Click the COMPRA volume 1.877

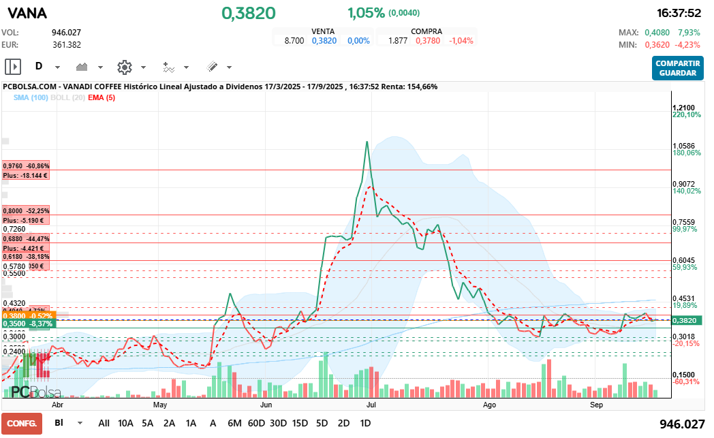click(398, 40)
